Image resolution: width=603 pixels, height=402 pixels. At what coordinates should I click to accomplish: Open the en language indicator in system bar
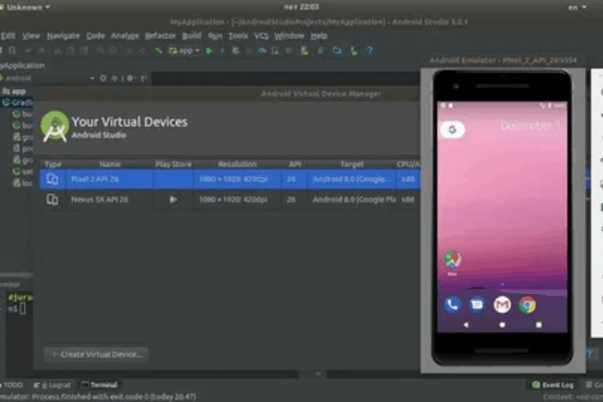(577, 8)
